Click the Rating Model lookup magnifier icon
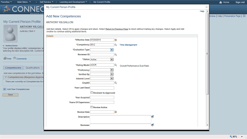The image size is (247, 139). point(116,65)
